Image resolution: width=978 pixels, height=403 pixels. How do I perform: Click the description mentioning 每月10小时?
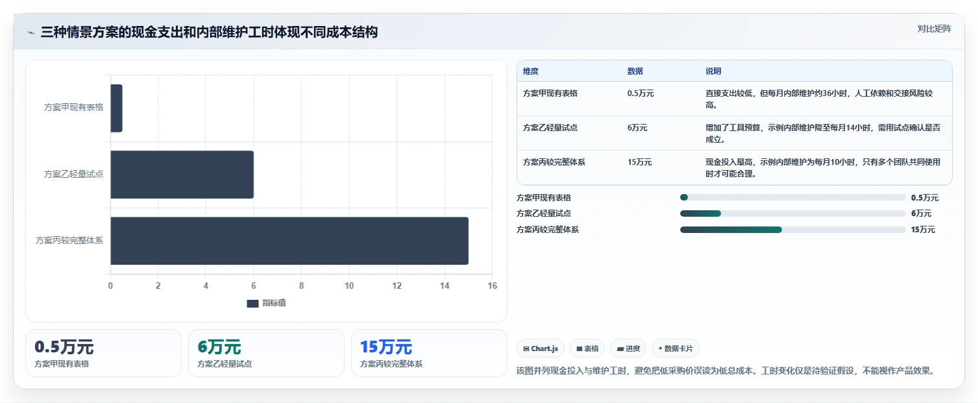pyautogui.click(x=823, y=167)
